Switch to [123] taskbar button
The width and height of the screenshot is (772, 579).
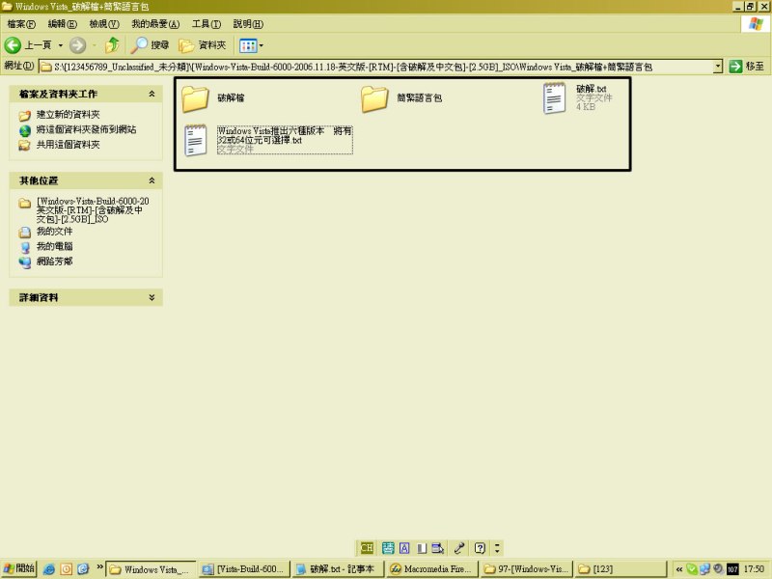pos(620,569)
